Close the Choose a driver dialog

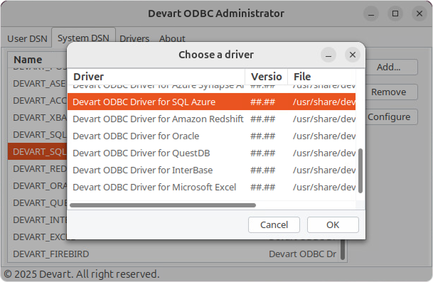click(353, 55)
